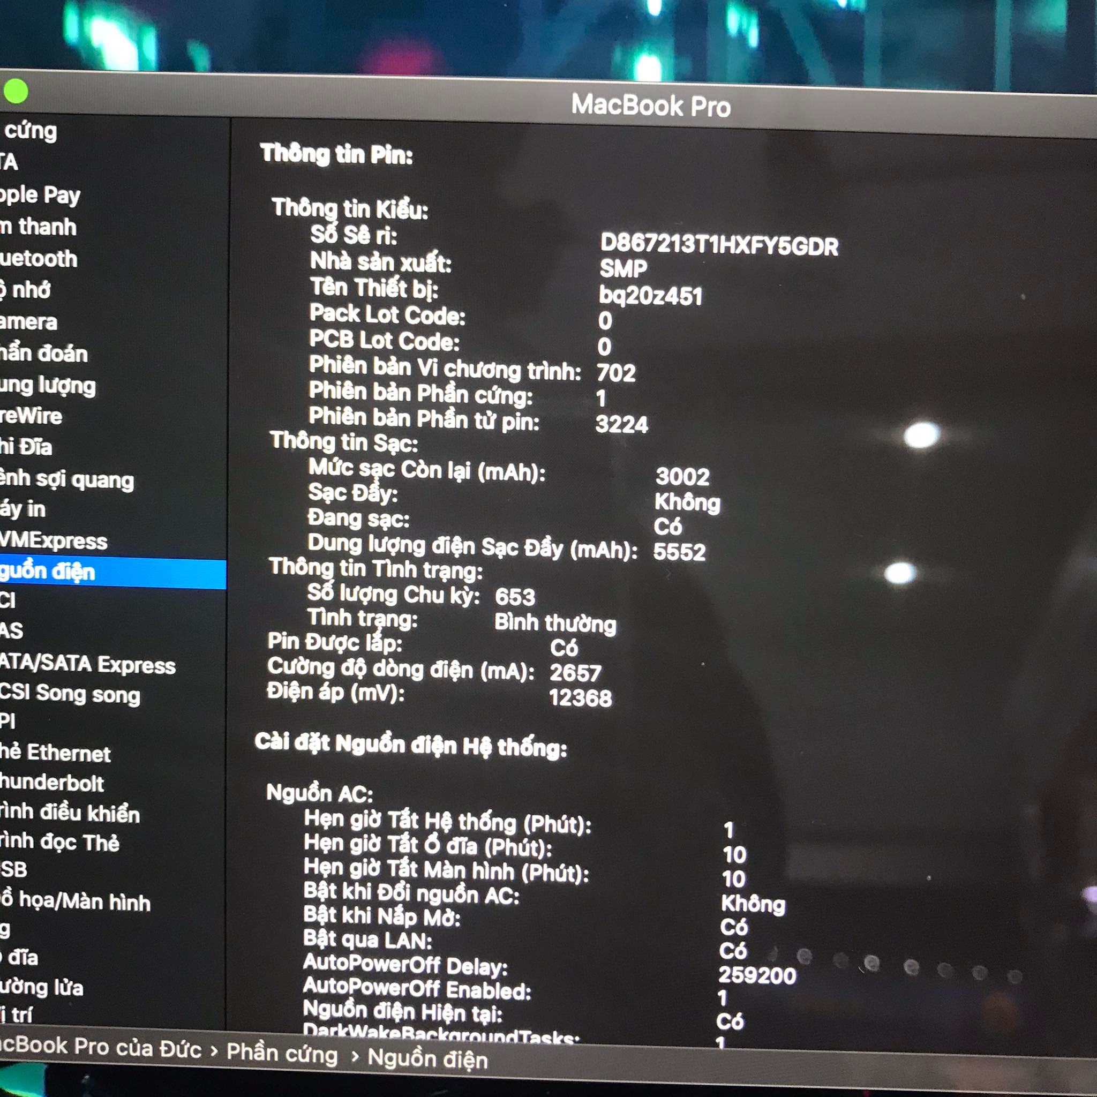Open the FireWire sidebar section
Image resolution: width=1097 pixels, height=1097 pixels.
pyautogui.click(x=31, y=416)
